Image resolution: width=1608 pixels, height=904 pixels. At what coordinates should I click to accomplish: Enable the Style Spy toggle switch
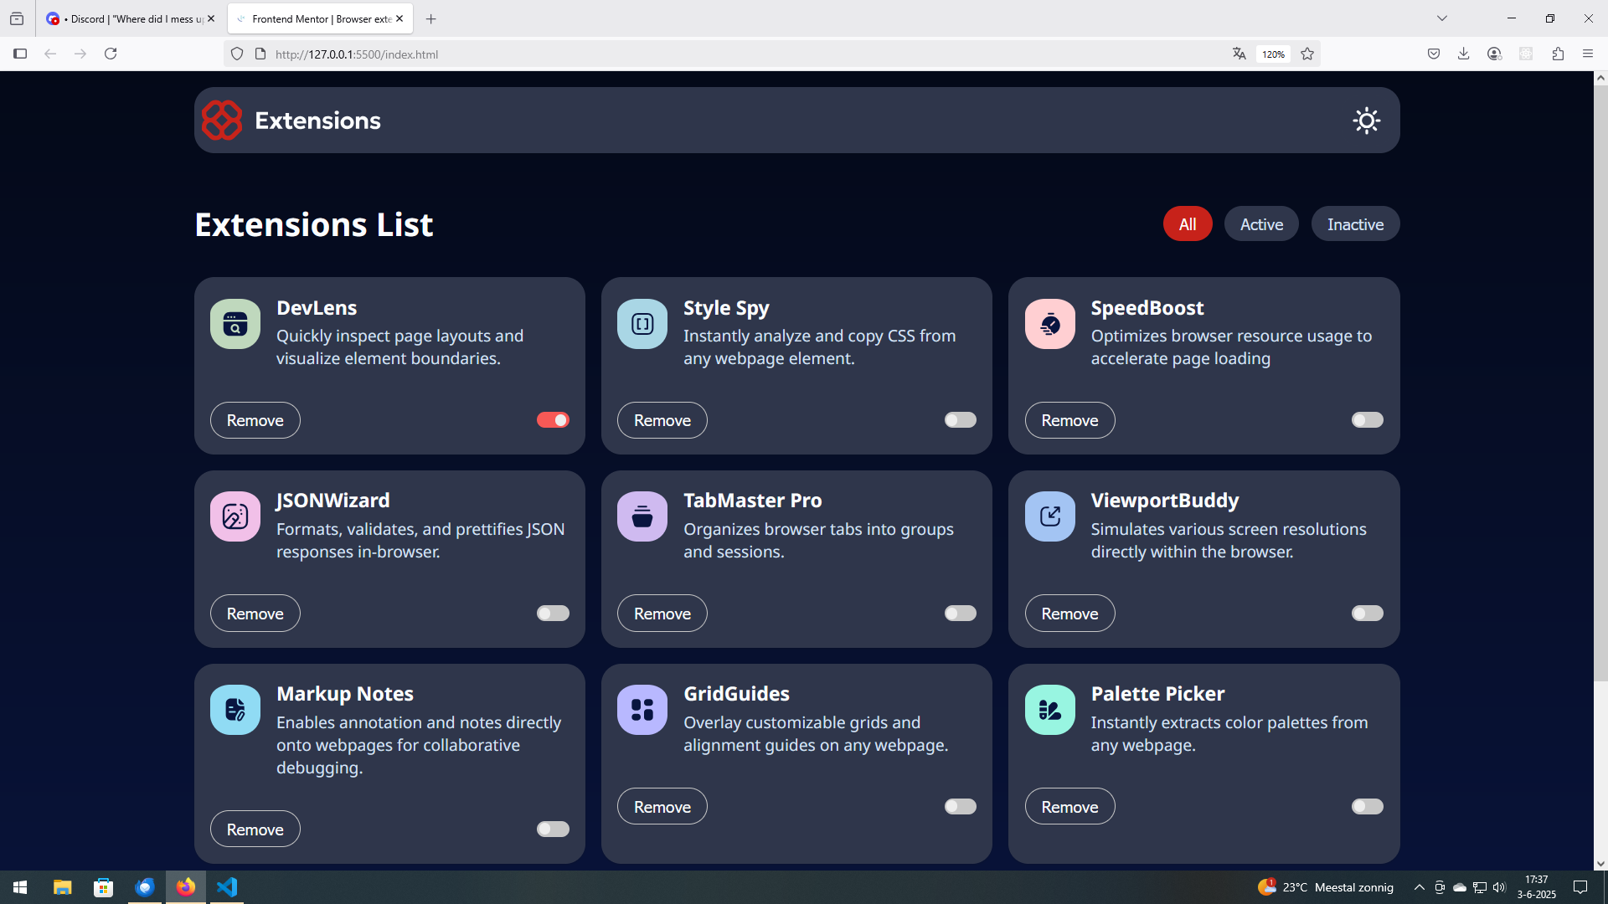960,420
